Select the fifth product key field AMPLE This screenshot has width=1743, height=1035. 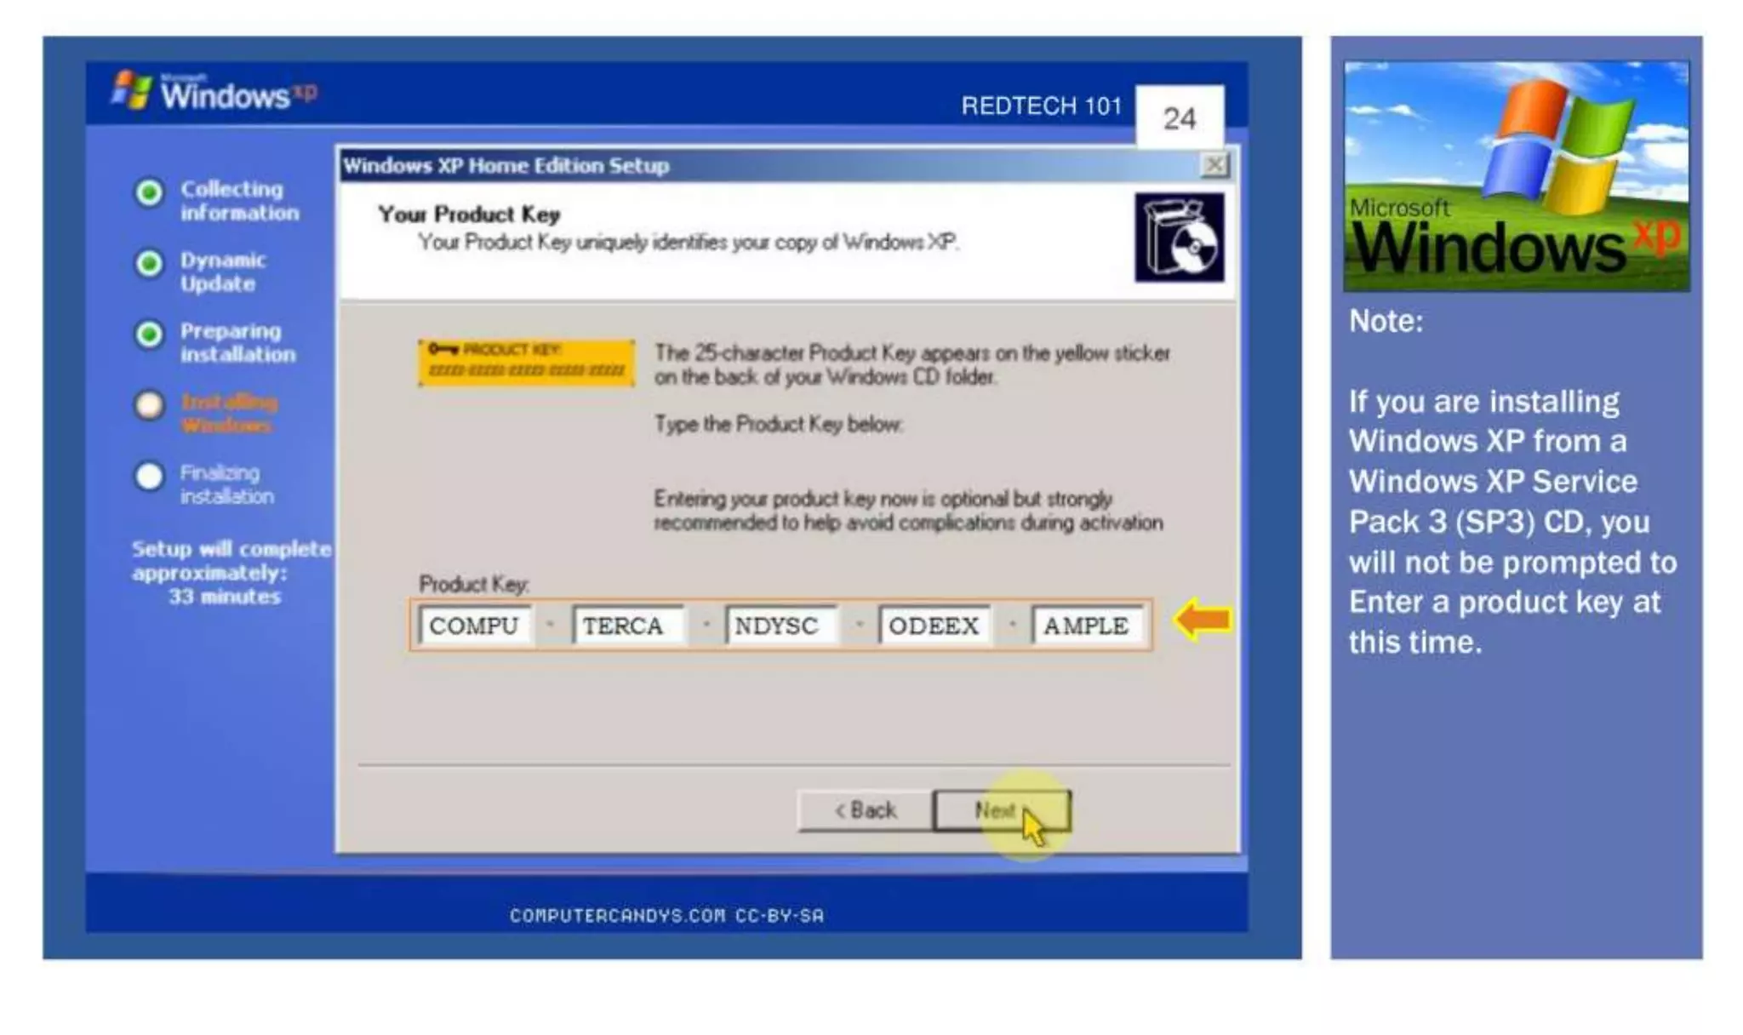coord(1087,626)
